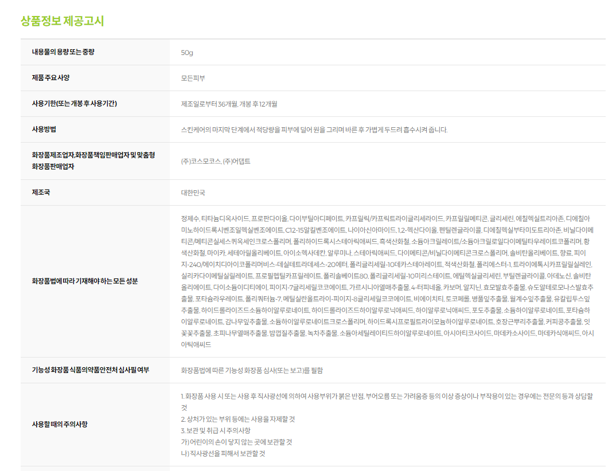Click the 직사광선을 피해서 보관할 것 line
The width and height of the screenshot is (616, 471).
223,453
